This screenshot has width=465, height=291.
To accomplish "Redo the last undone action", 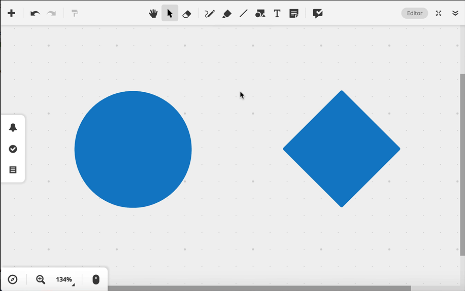I will pyautogui.click(x=51, y=13).
